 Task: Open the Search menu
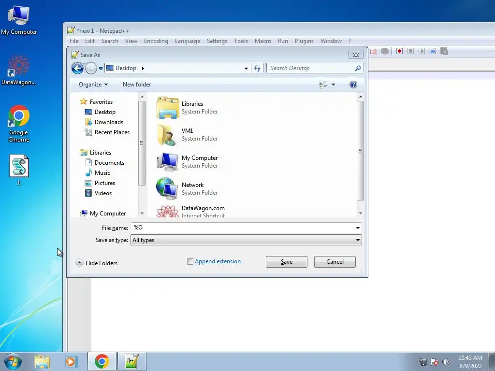click(110, 41)
